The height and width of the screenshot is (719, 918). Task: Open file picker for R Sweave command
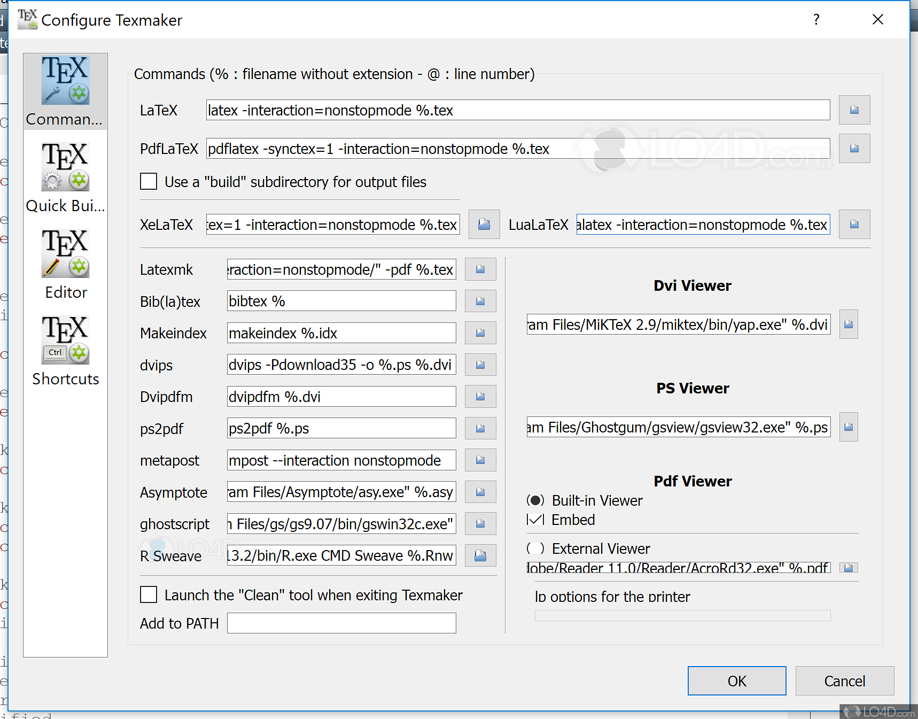479,555
